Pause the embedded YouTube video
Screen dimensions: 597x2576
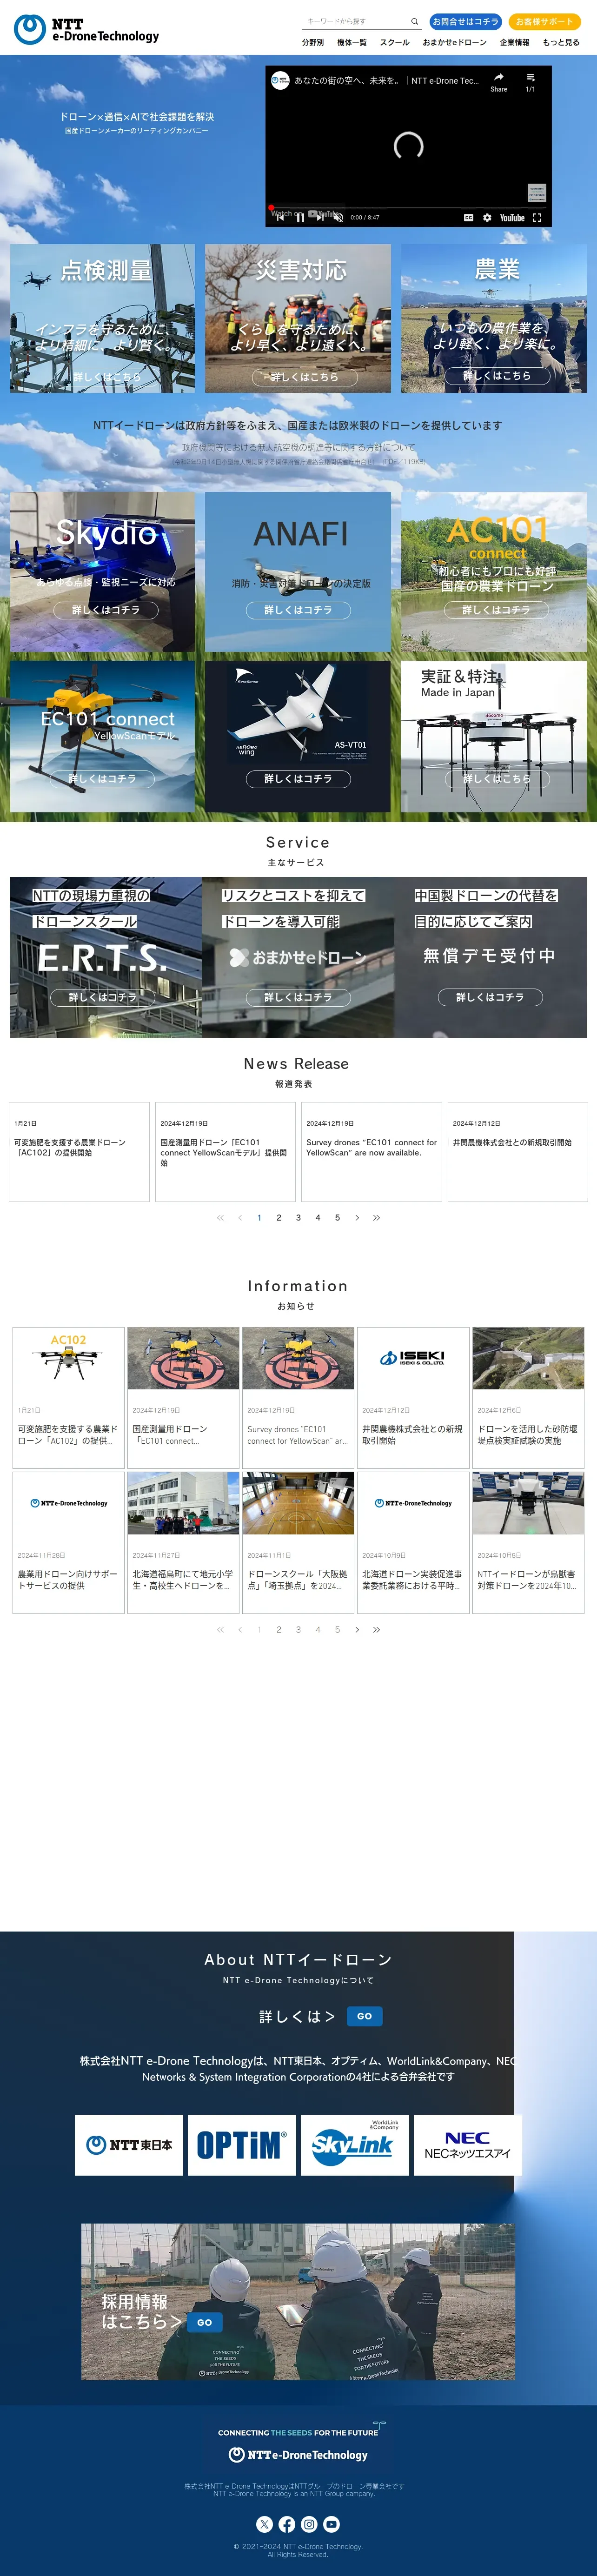click(x=299, y=217)
